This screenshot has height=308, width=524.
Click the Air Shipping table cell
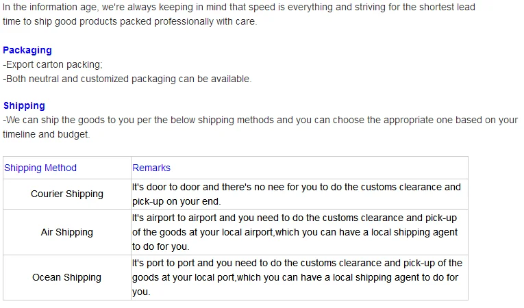(x=67, y=232)
